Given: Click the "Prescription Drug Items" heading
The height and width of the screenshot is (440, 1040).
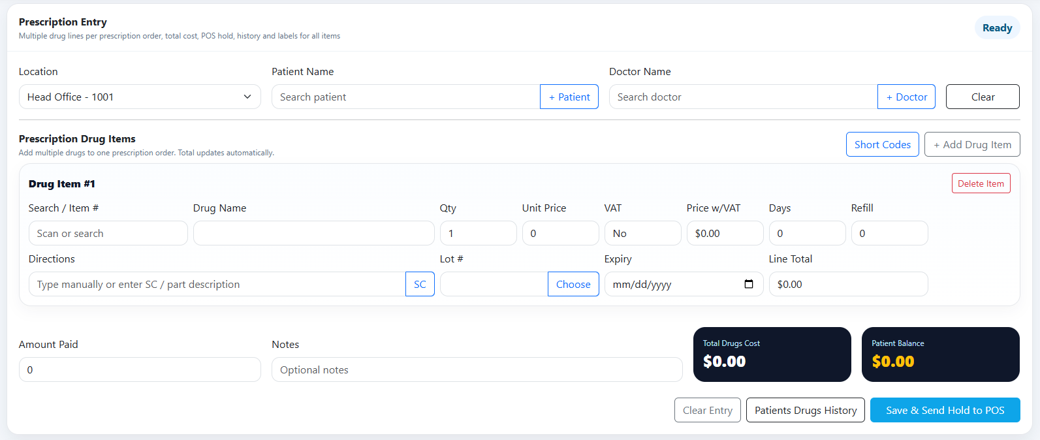Looking at the screenshot, I should click(x=77, y=138).
